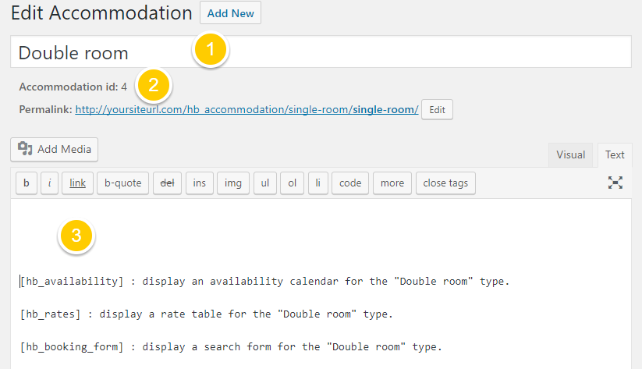Image resolution: width=642 pixels, height=369 pixels.
Task: Add unordered list with ul button
Action: (265, 183)
